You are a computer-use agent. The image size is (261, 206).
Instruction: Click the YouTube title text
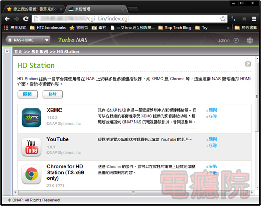point(57,139)
